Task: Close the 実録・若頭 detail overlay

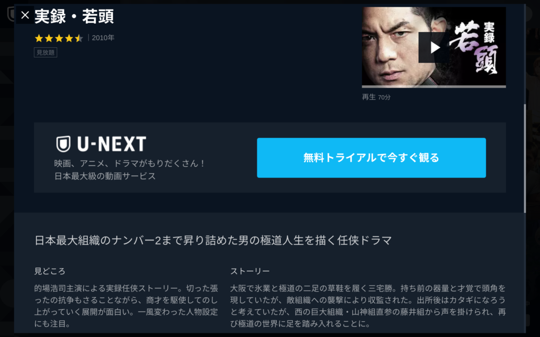Action: click(25, 15)
